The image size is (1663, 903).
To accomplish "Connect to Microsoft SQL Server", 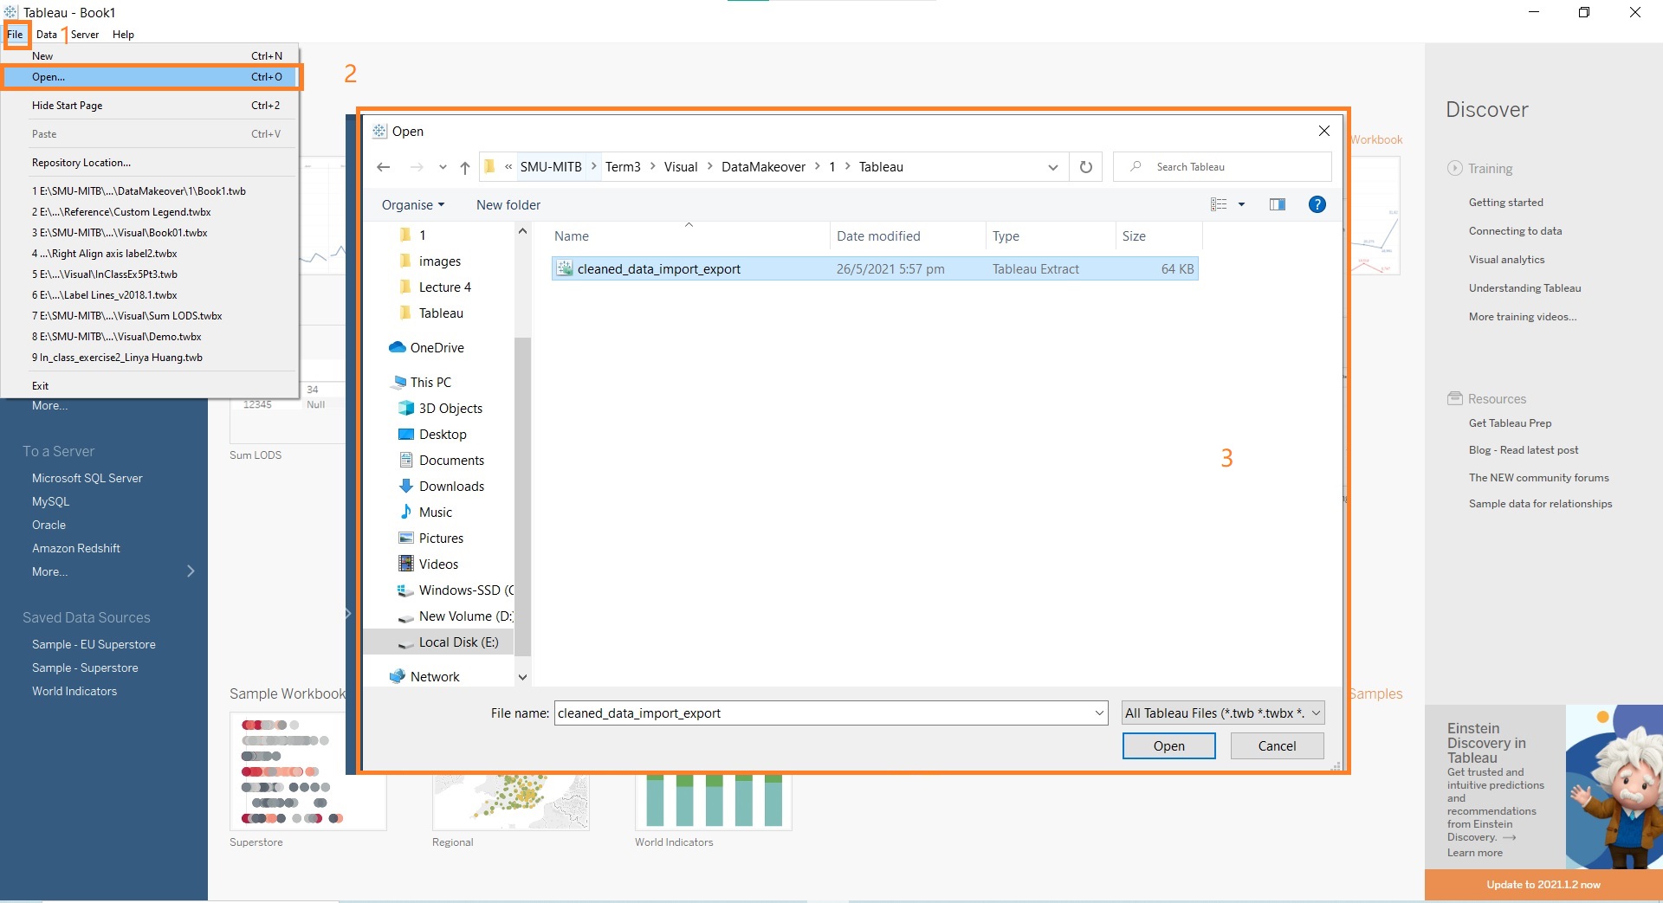I will click(x=87, y=478).
